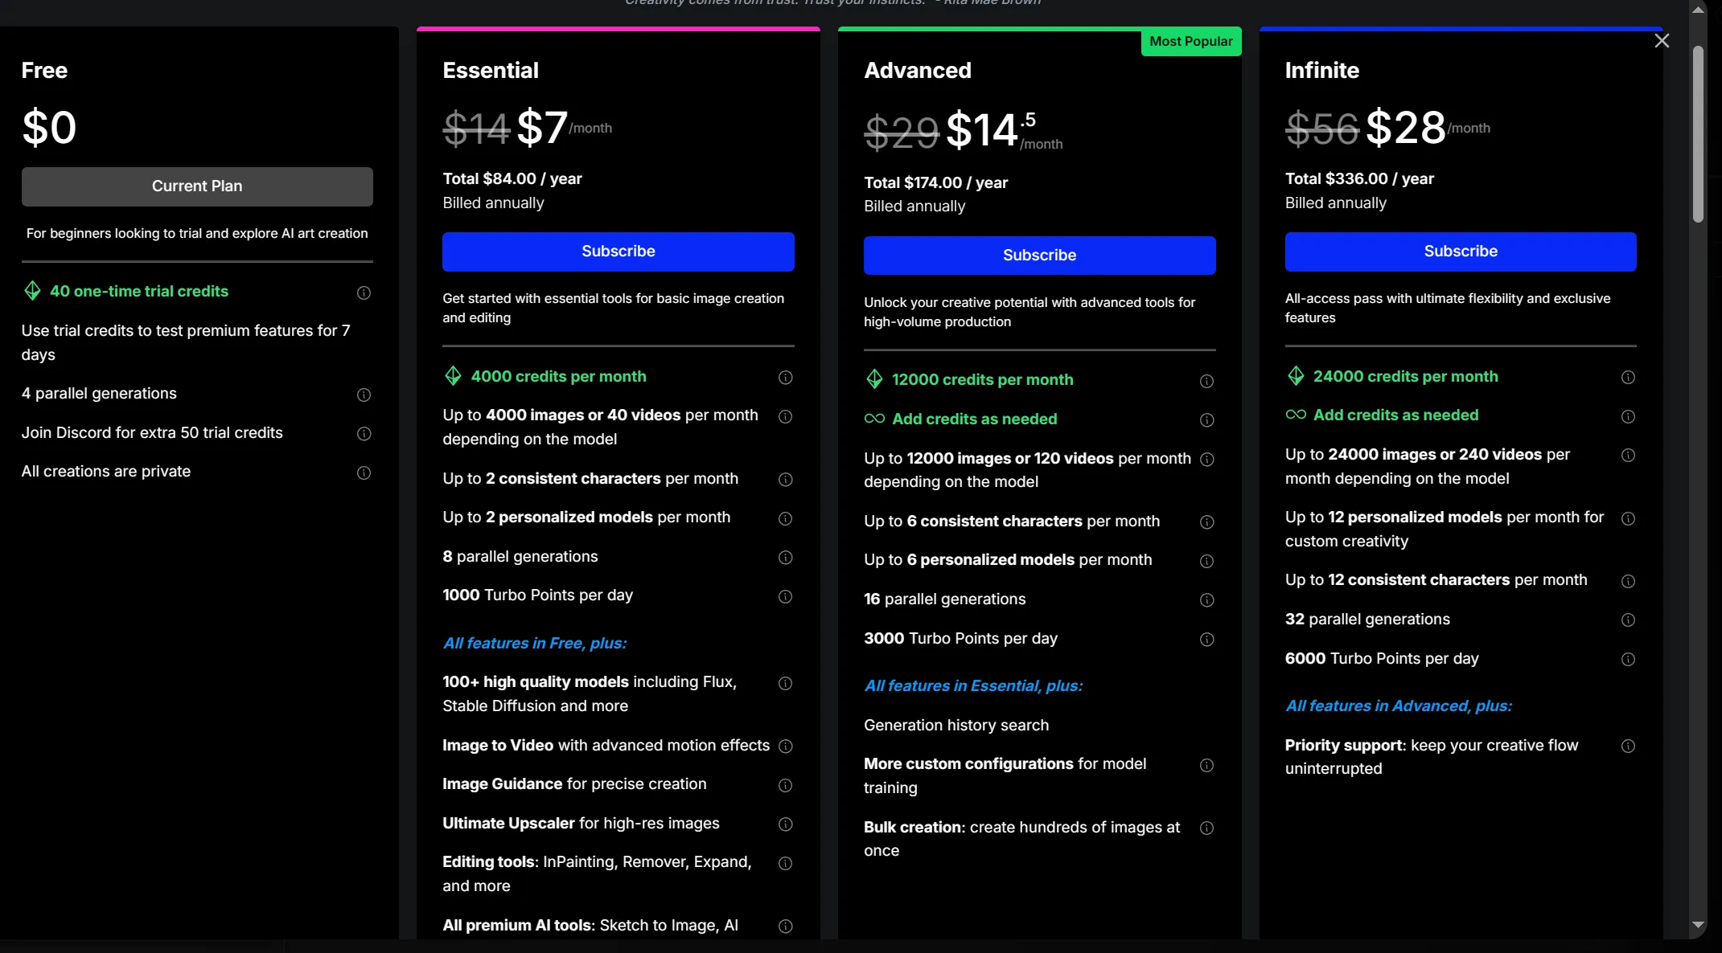The image size is (1722, 953).
Task: Open info icon for 12000 credits per month
Action: click(1206, 381)
